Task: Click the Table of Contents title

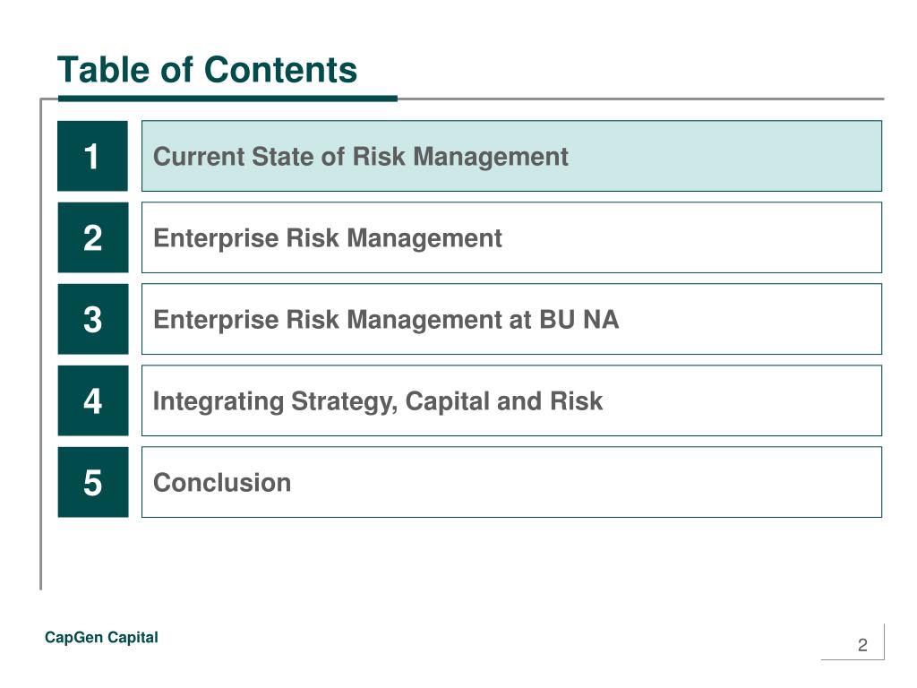Action: 207,70
